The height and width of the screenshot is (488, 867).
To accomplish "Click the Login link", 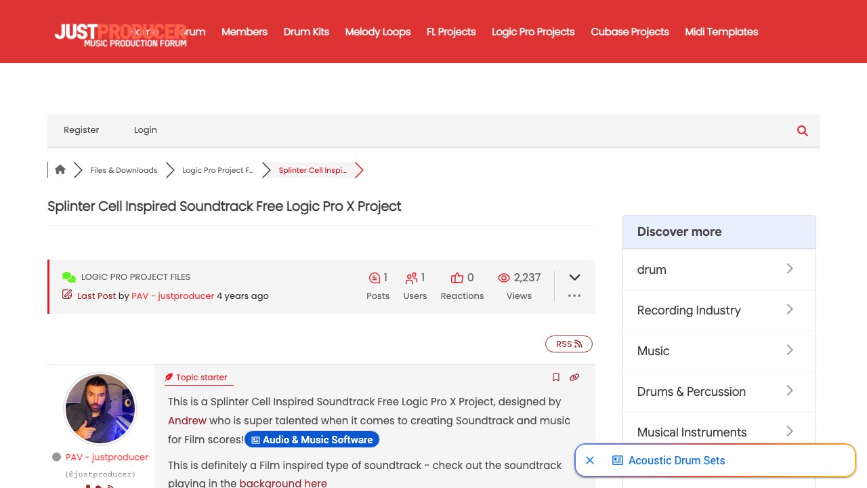I will pyautogui.click(x=146, y=130).
